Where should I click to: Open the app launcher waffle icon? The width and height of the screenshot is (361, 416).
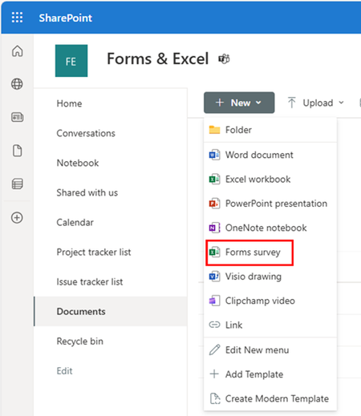(x=17, y=18)
